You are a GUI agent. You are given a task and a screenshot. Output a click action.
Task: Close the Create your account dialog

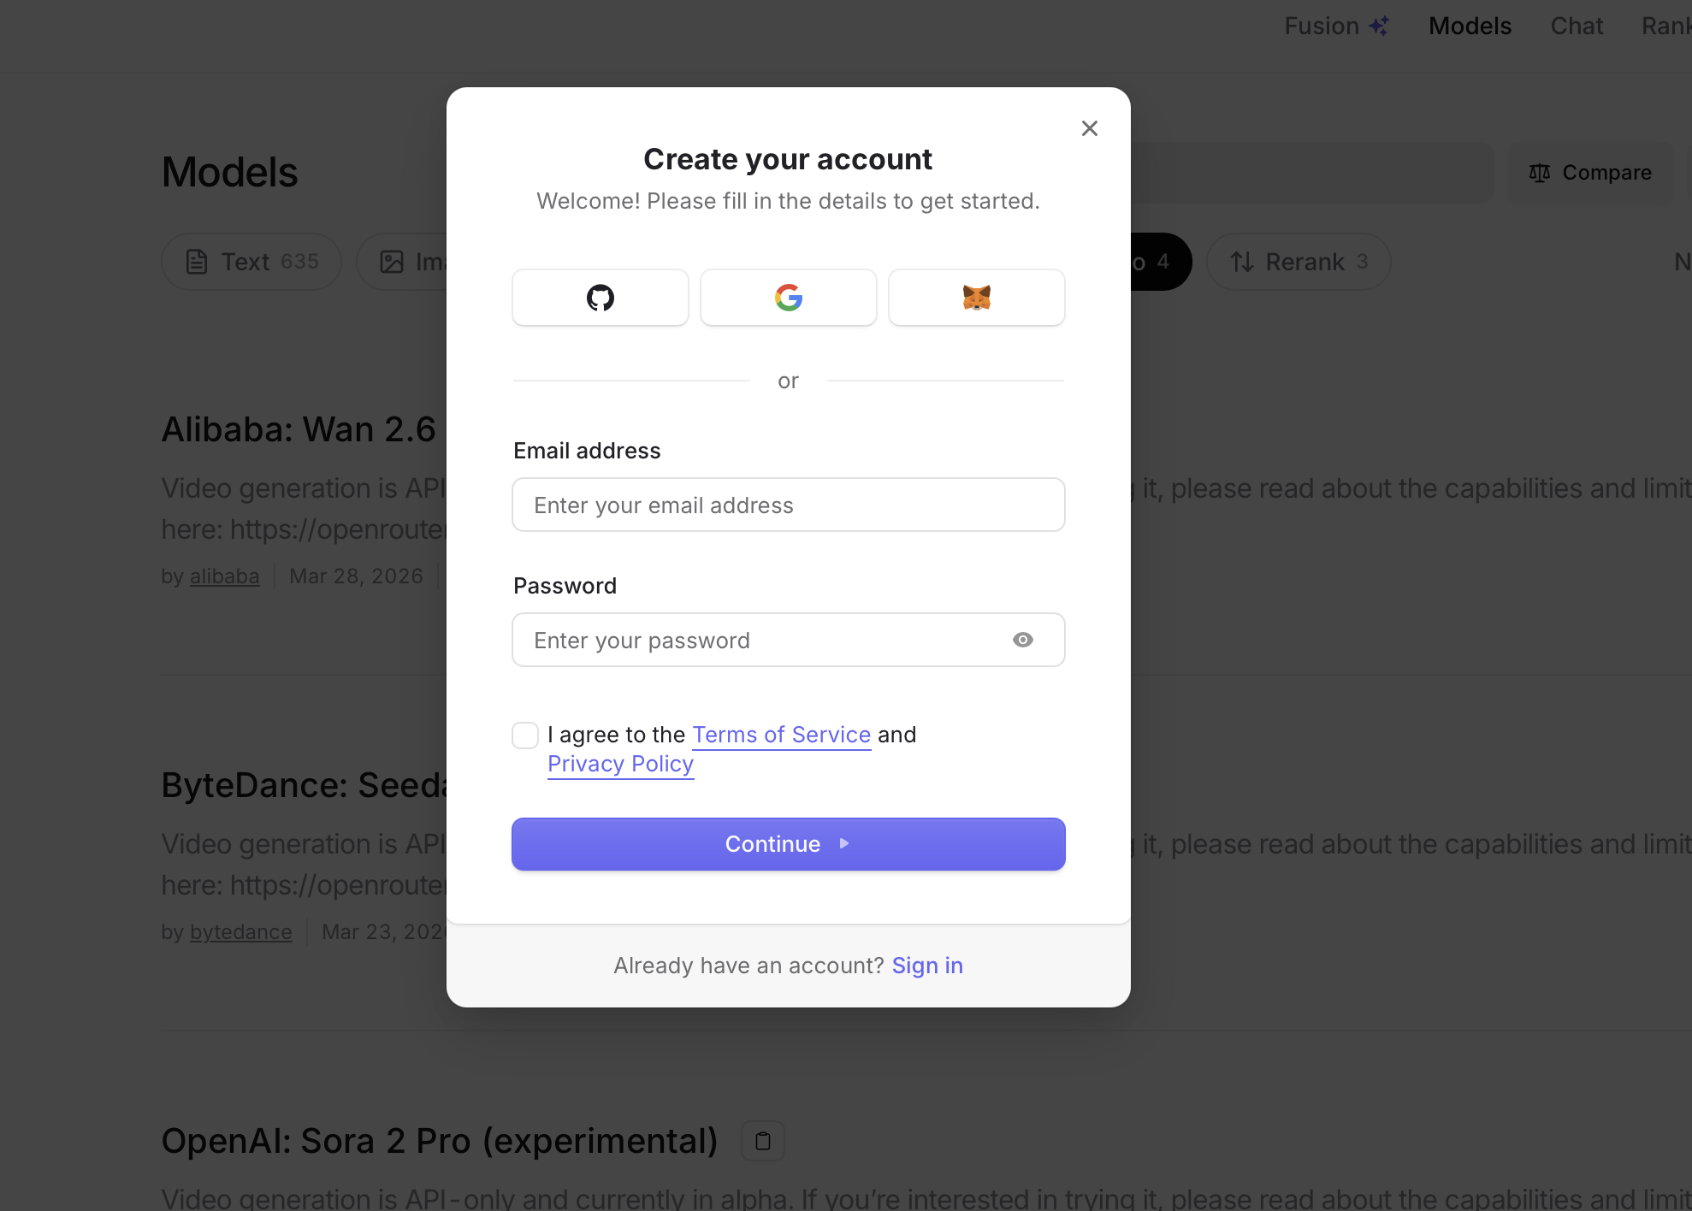(1089, 128)
